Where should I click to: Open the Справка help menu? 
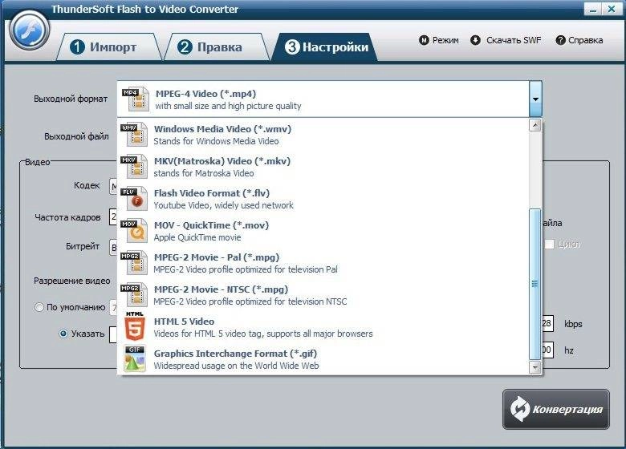pyautogui.click(x=579, y=40)
